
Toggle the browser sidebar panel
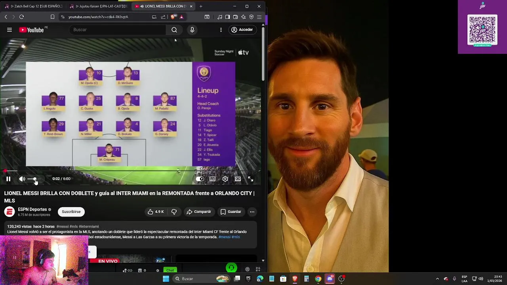coord(227,17)
